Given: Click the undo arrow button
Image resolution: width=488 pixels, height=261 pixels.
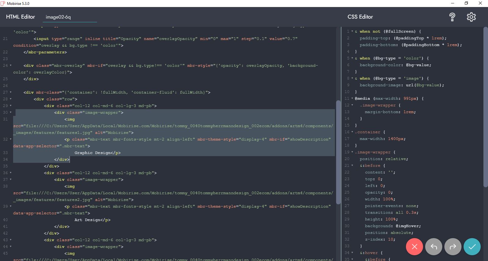Looking at the screenshot, I should 434,247.
